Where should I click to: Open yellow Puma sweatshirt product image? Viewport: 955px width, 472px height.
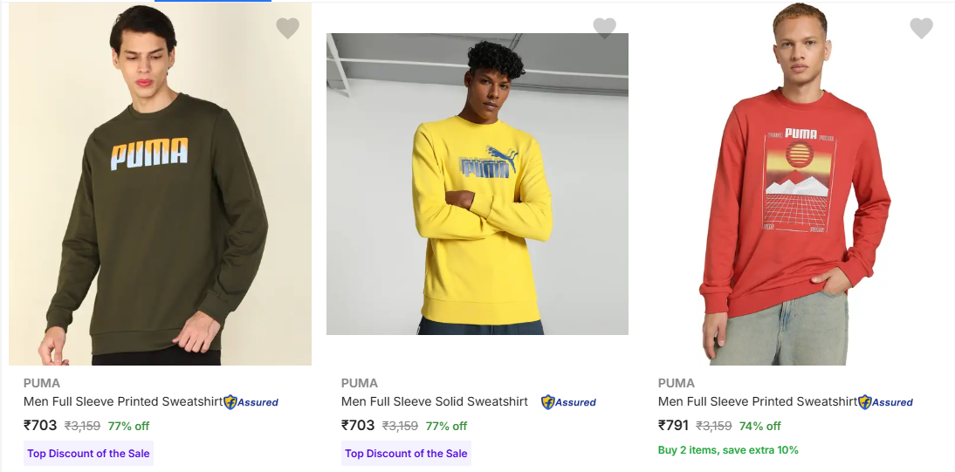[x=477, y=184]
